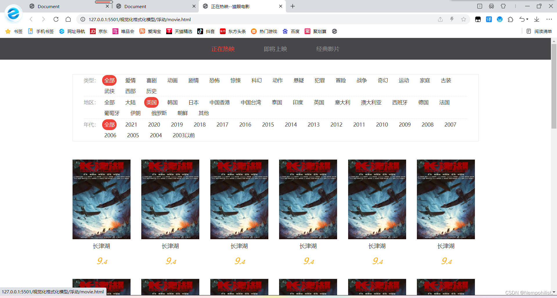Image resolution: width=557 pixels, height=298 pixels.
Task: Filter by 俄罗斯 region
Action: [159, 113]
